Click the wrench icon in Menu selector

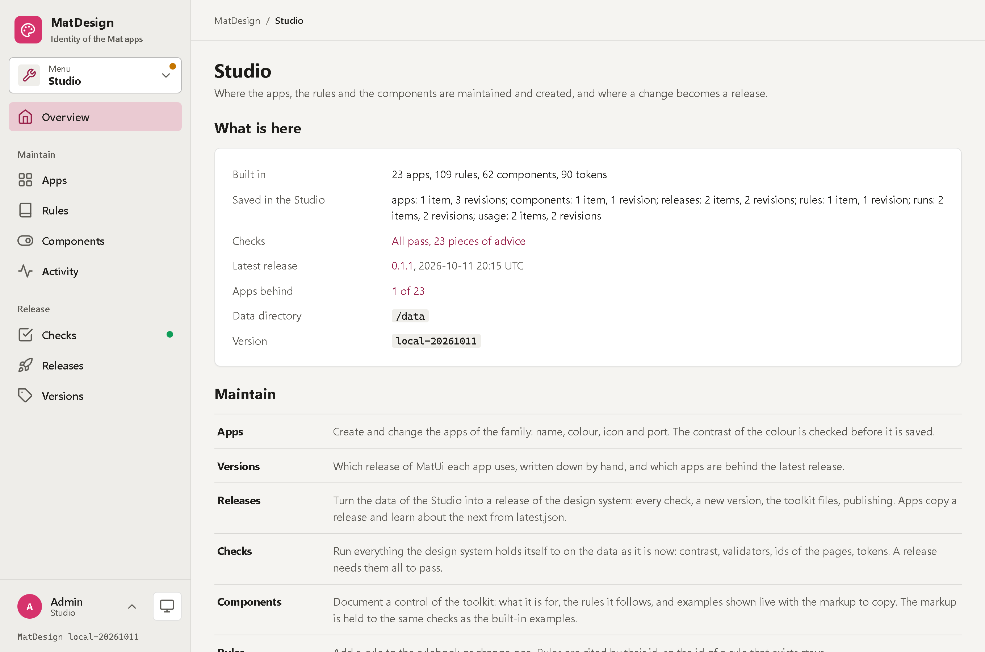pyautogui.click(x=29, y=75)
